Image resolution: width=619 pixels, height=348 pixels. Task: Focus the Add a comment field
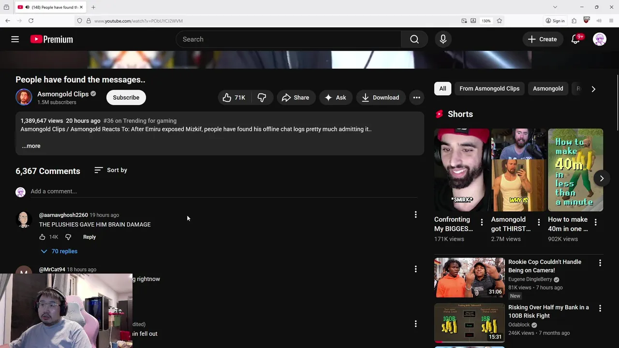point(223,191)
